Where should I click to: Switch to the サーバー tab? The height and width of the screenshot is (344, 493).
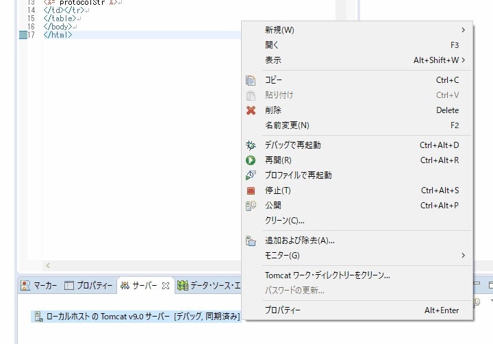146,286
